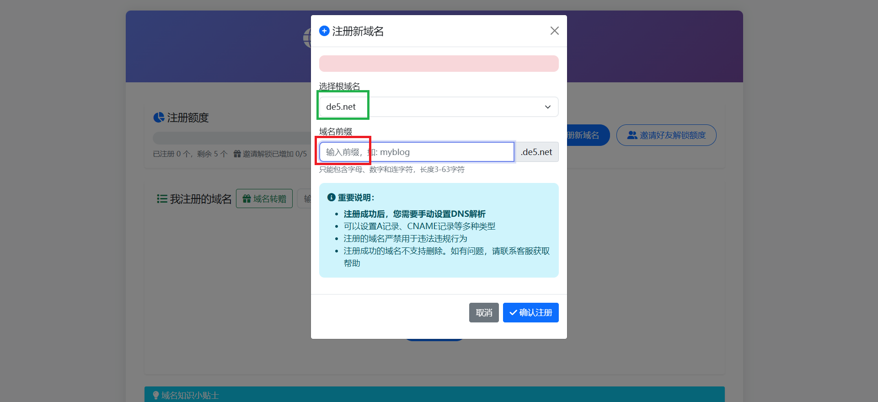Close the 注册新域名 dialog with X
The image size is (878, 402).
tap(554, 31)
